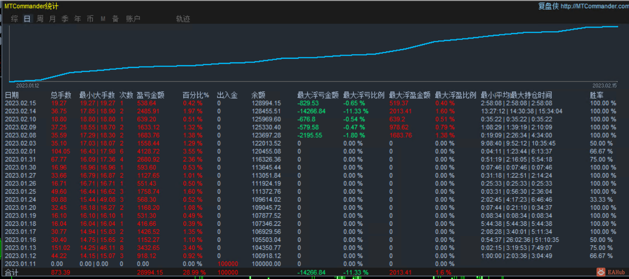Click the EAHub robot icon
Image resolution: width=629 pixels, height=279 pixels.
pos(601,272)
